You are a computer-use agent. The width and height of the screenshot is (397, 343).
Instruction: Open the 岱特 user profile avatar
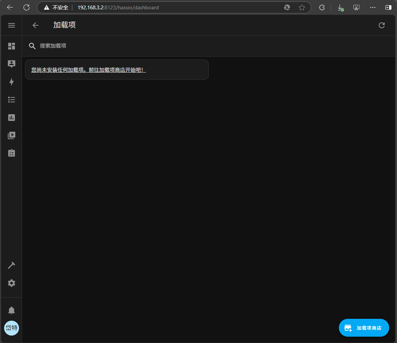pyautogui.click(x=12, y=328)
